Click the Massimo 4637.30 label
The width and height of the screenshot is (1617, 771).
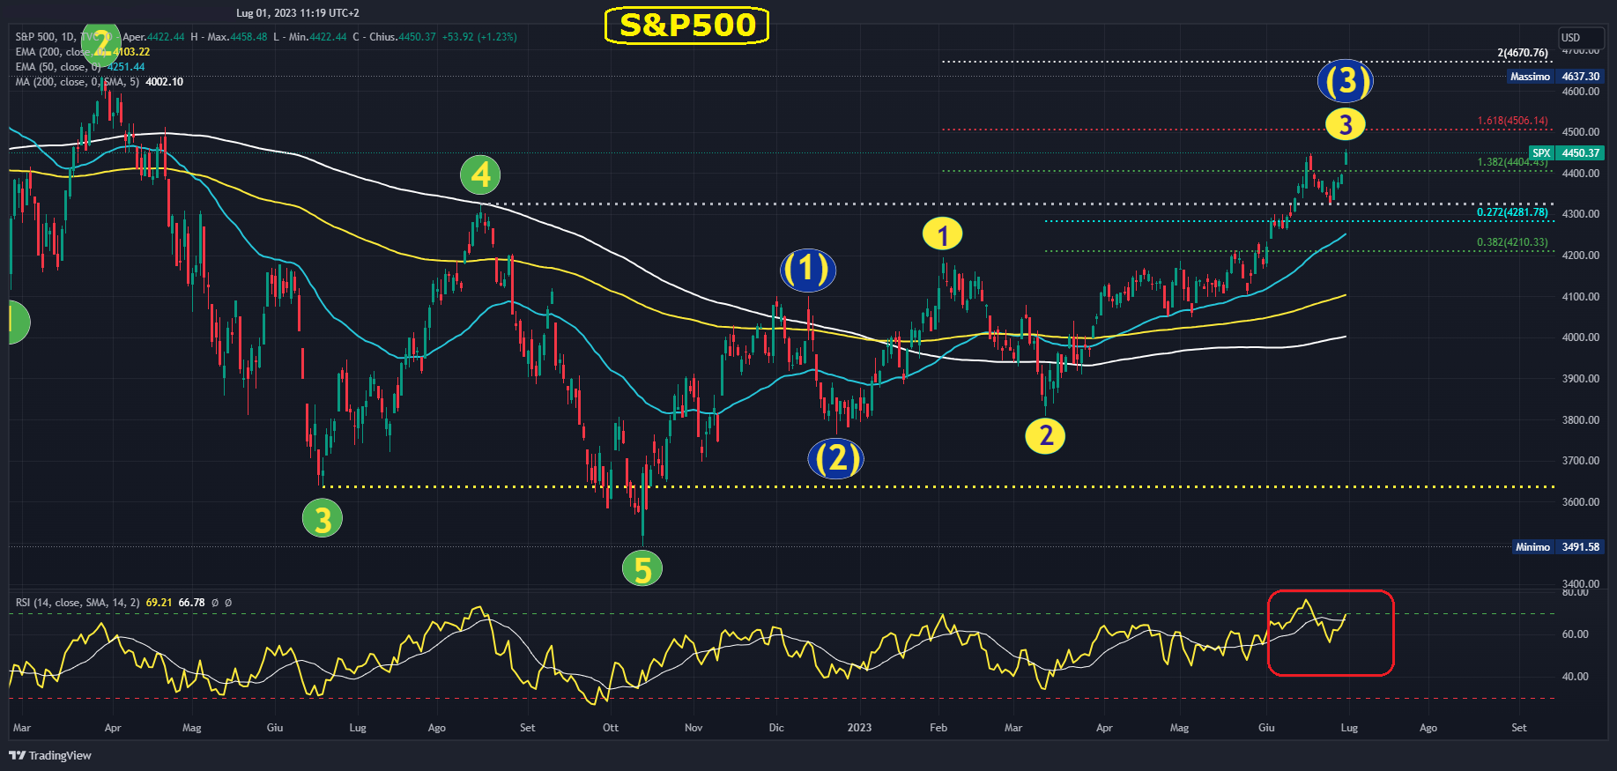tap(1556, 77)
